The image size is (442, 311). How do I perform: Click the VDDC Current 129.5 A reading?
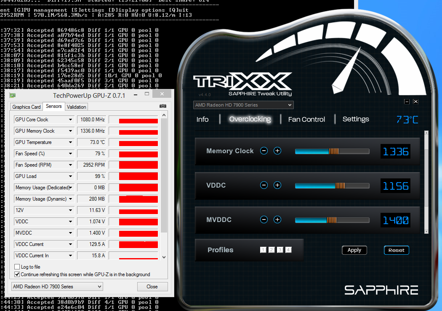point(92,244)
